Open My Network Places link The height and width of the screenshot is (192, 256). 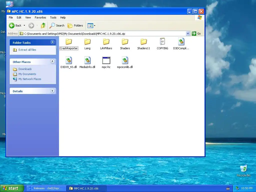pos(30,79)
